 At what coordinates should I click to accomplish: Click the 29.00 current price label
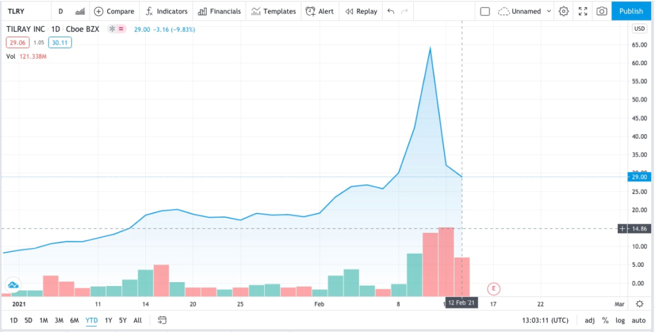(639, 177)
